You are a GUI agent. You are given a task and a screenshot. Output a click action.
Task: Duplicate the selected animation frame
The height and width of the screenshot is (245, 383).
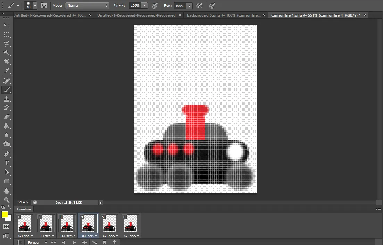104,242
